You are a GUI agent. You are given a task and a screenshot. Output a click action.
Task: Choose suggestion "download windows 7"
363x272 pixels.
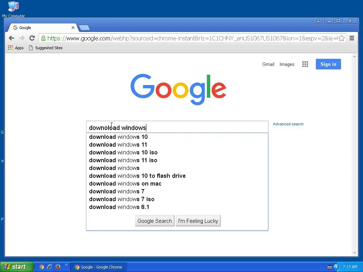tap(177, 192)
